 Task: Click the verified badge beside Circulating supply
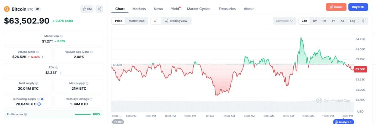click(x=42, y=99)
